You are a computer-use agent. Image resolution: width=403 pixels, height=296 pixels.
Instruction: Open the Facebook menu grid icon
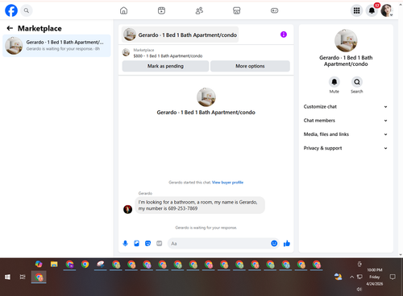click(356, 10)
